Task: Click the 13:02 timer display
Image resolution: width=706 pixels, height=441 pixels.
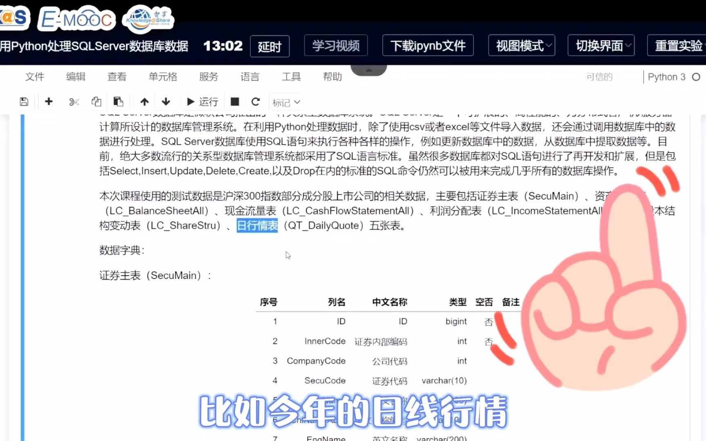Action: [x=223, y=46]
